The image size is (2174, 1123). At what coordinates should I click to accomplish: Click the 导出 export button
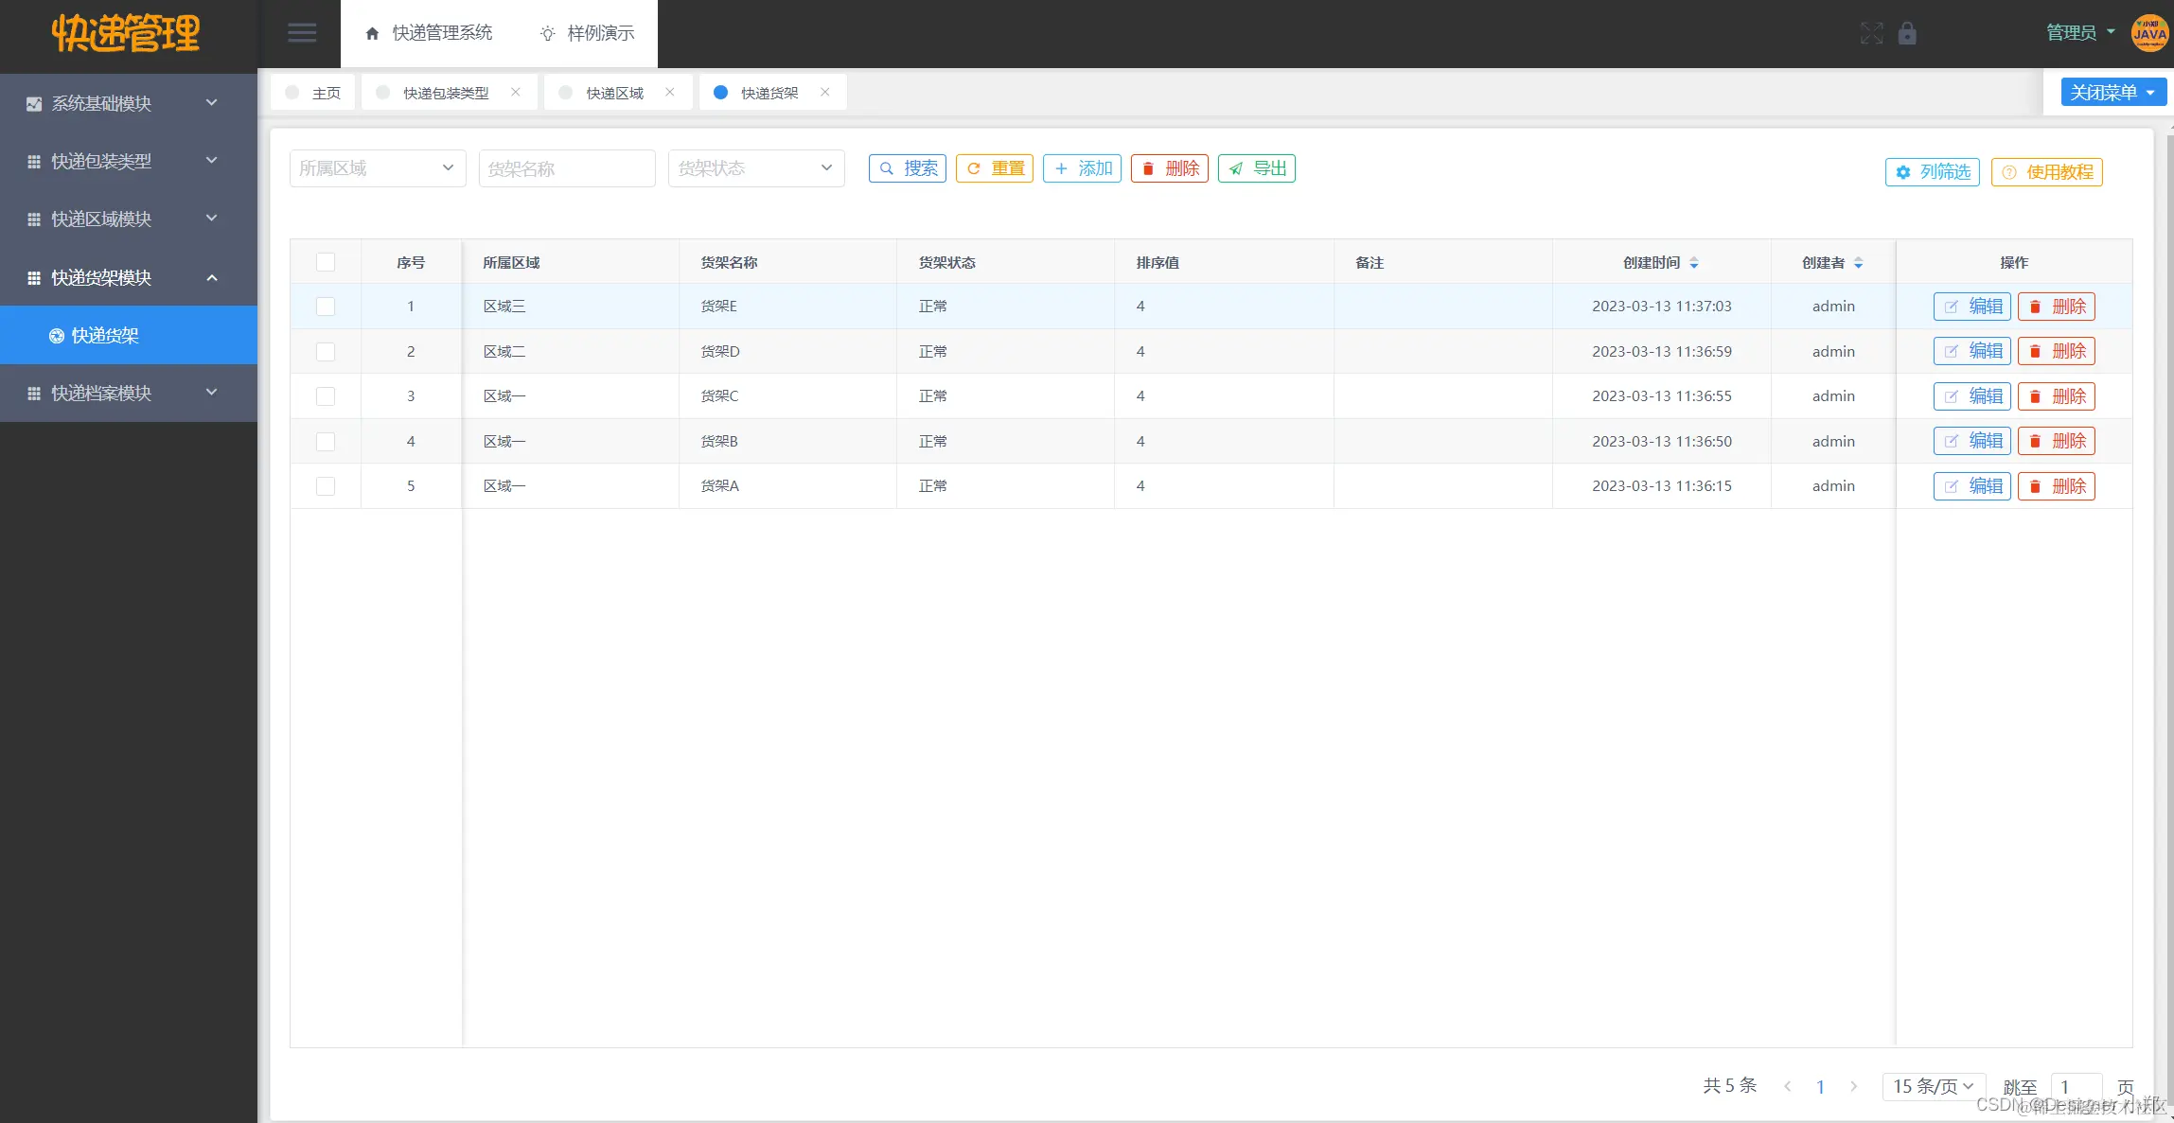point(1256,168)
